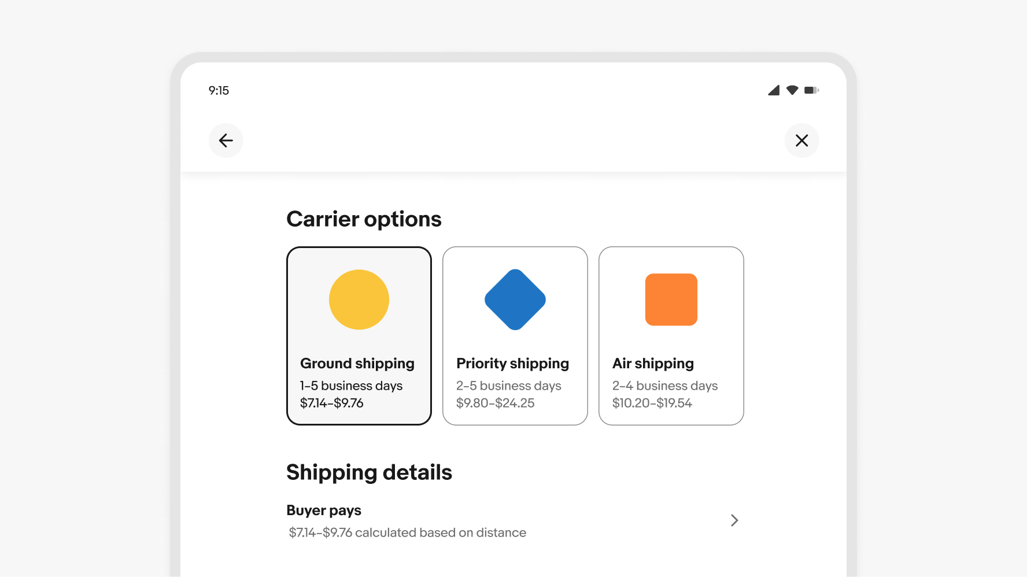Choose the Air shipping option
The image size is (1027, 577).
click(653, 364)
